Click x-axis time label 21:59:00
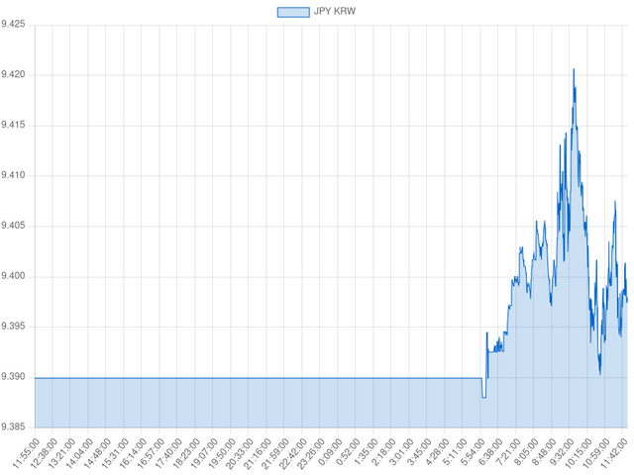 (275, 453)
